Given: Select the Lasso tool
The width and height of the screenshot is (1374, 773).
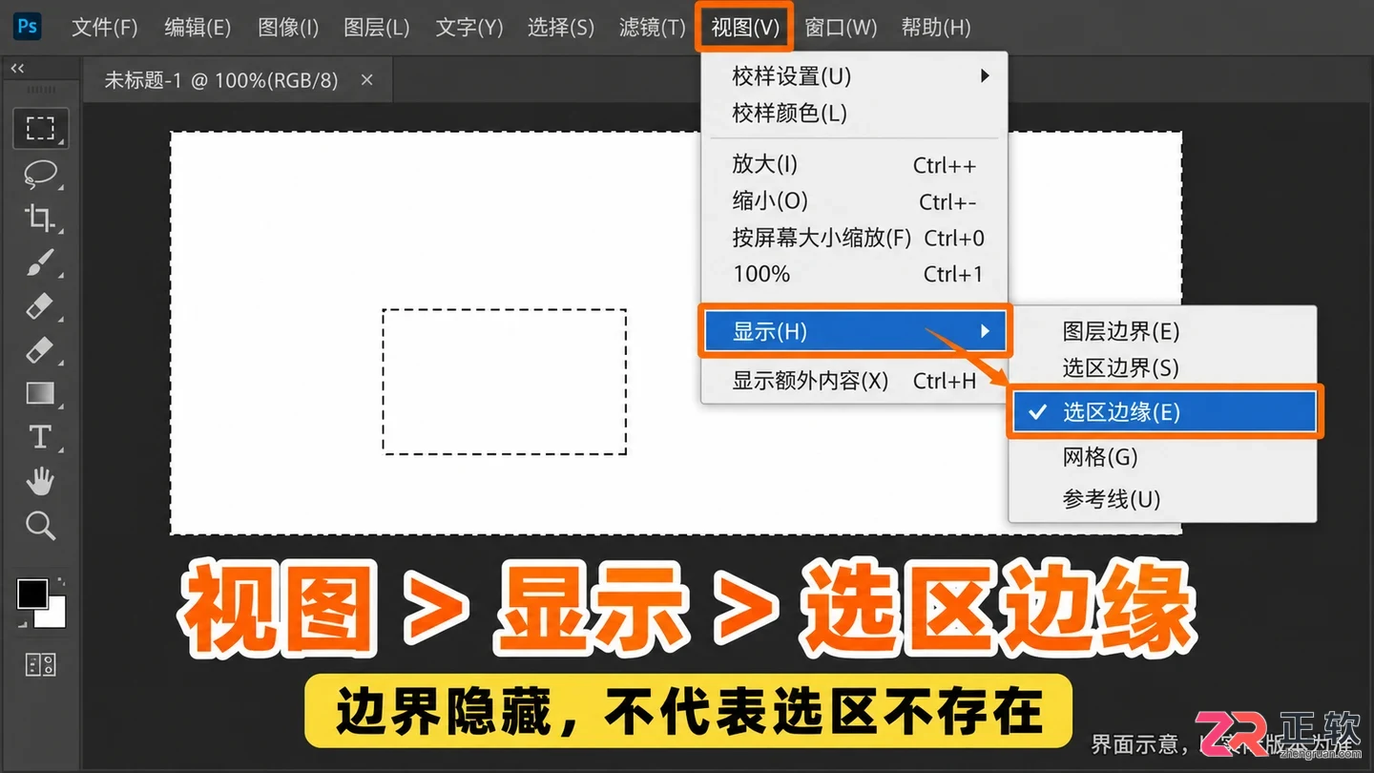Looking at the screenshot, I should pyautogui.click(x=40, y=174).
